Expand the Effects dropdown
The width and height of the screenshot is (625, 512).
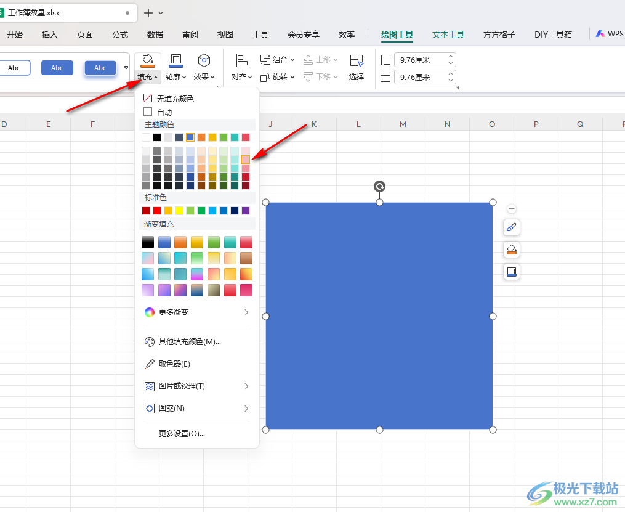coord(212,77)
